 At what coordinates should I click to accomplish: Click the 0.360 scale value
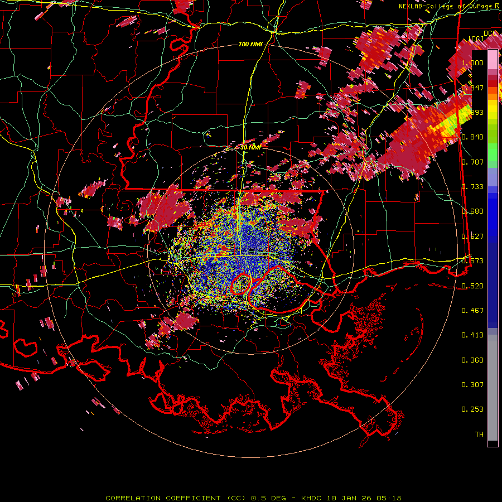pyautogui.click(x=472, y=360)
